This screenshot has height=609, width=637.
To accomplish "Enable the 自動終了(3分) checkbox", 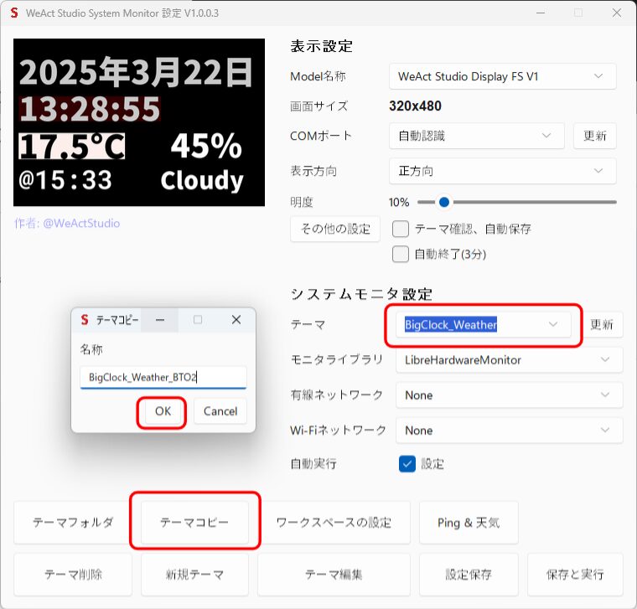I will point(401,254).
